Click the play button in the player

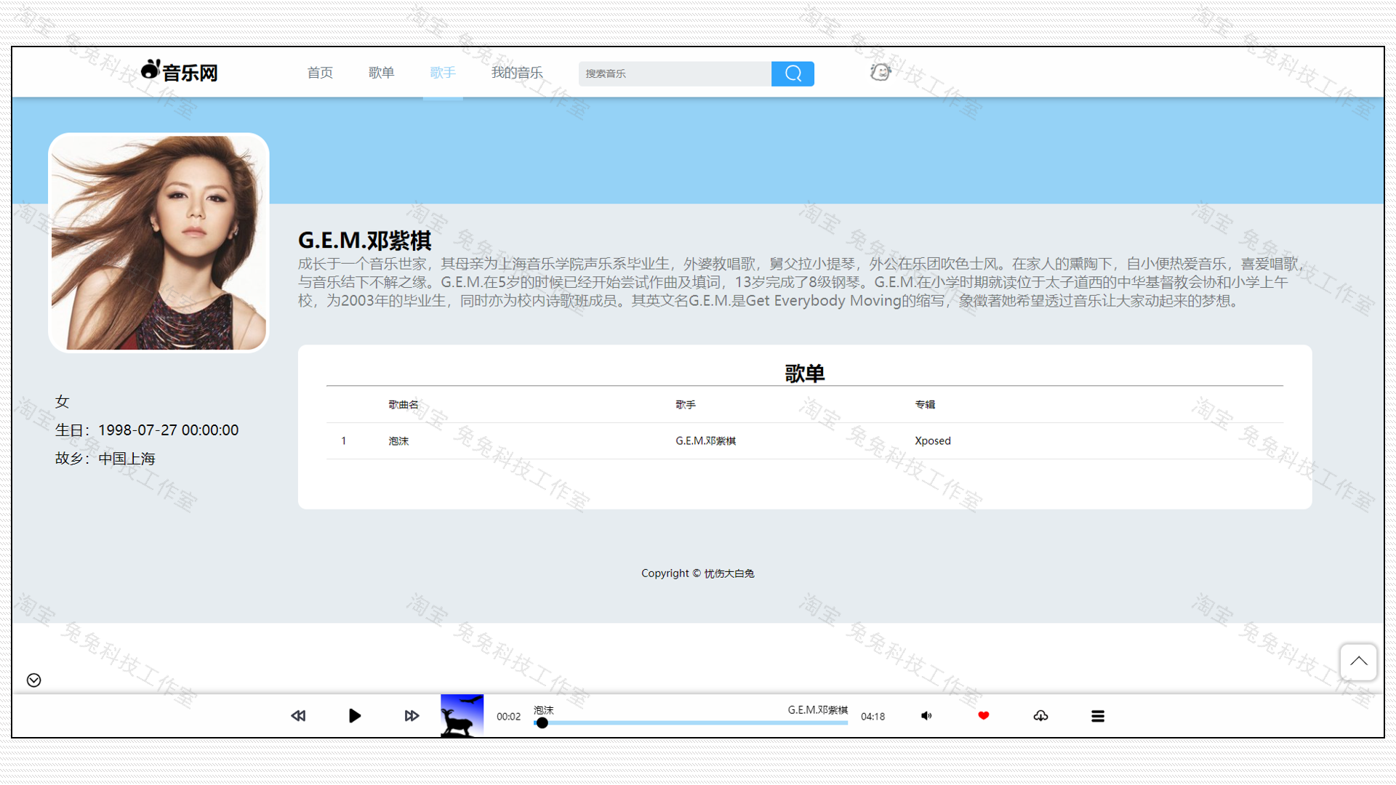[x=354, y=716]
